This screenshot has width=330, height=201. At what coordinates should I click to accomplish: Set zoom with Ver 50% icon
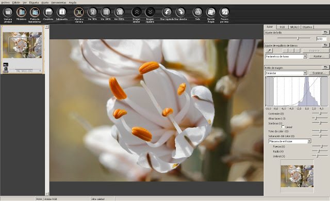coord(92,12)
